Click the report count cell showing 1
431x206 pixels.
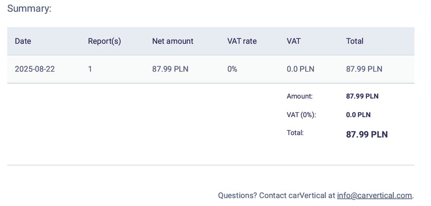coord(90,69)
